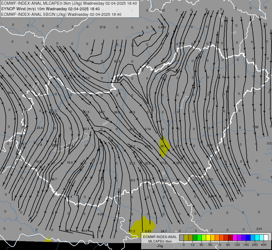This screenshot has width=272, height=250.
Task: Select the 'J/kg' unit label in the legend
Action: point(160,246)
